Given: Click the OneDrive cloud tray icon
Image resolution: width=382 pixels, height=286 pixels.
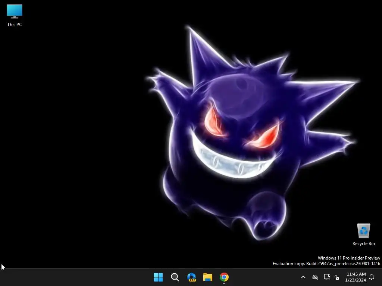Looking at the screenshot, I should pyautogui.click(x=315, y=277).
